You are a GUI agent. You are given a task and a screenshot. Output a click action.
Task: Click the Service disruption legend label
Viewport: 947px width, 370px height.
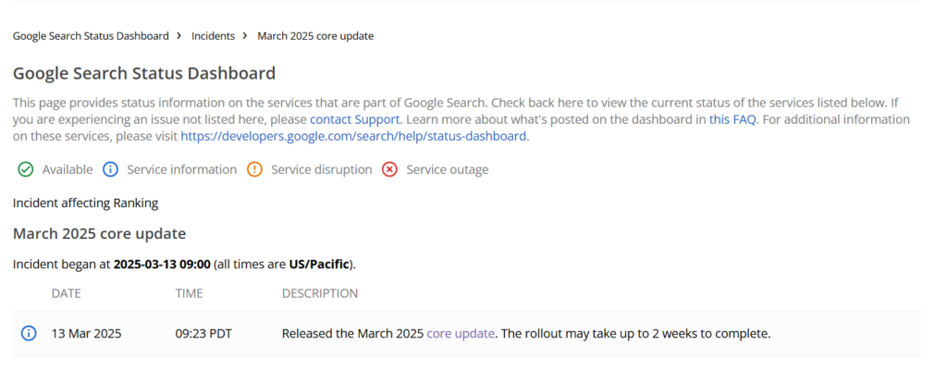click(321, 170)
